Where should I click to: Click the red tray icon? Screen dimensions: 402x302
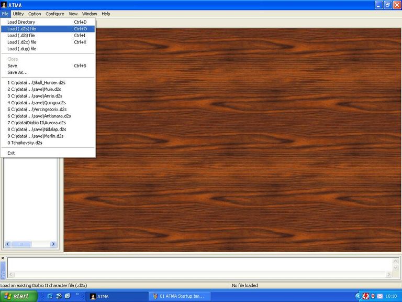(366, 296)
